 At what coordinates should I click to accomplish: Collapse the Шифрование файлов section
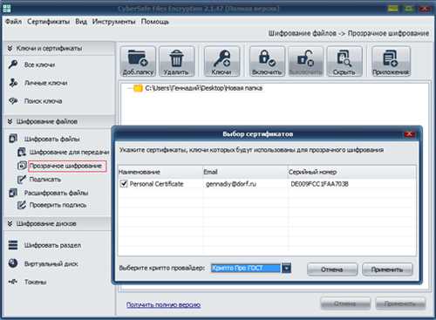point(10,121)
